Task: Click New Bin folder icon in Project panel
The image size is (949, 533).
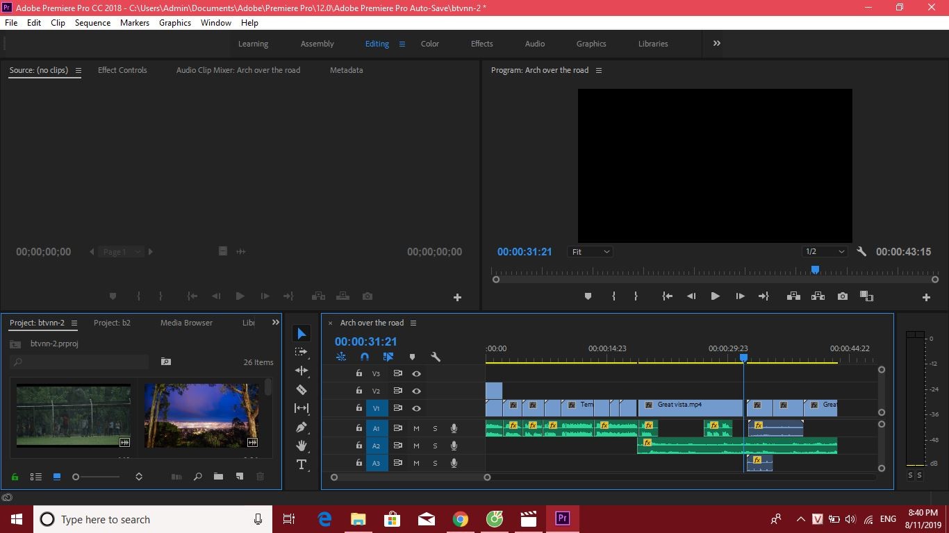Action: click(218, 477)
